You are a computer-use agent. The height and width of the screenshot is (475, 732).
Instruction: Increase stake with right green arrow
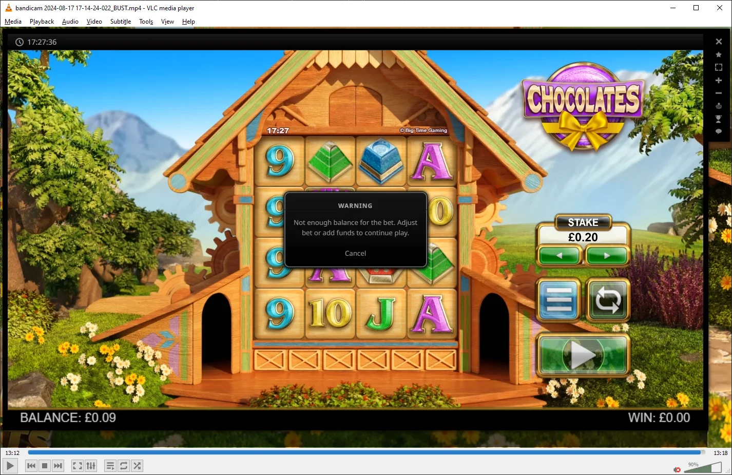607,255
